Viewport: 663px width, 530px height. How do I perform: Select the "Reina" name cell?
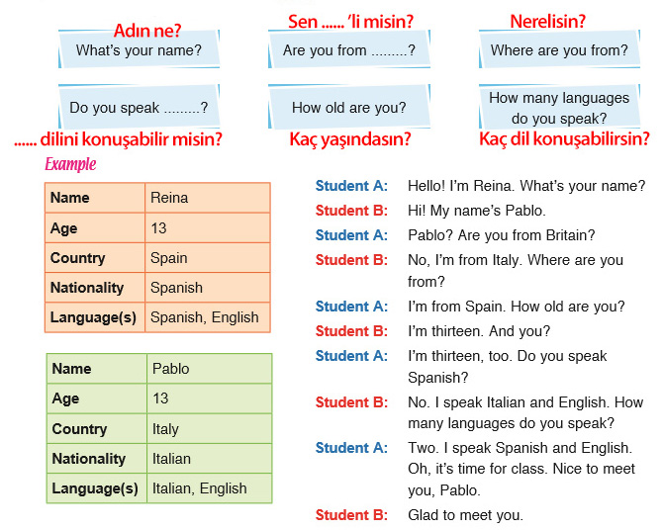point(206,198)
